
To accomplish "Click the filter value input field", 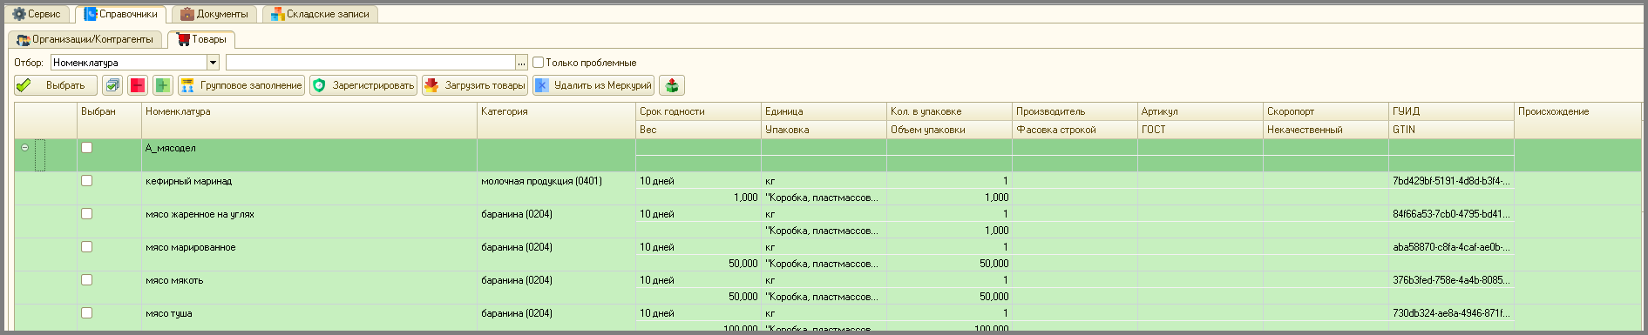I will [x=370, y=63].
